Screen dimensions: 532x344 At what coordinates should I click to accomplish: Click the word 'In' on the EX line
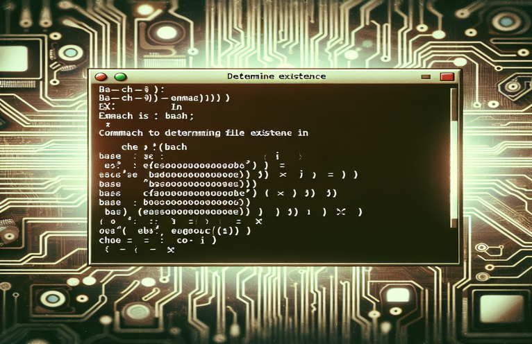176,108
